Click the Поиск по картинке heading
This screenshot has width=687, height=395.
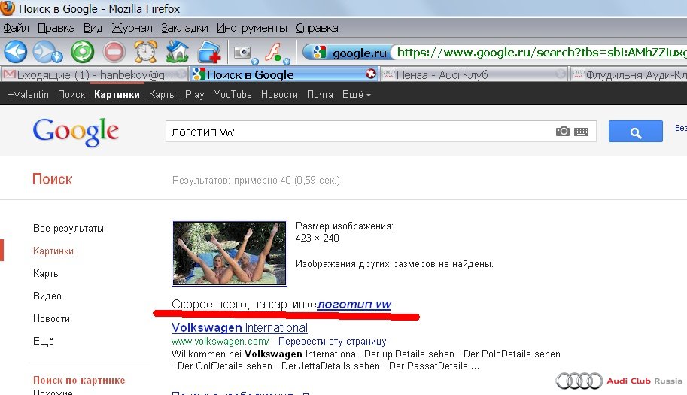79,380
